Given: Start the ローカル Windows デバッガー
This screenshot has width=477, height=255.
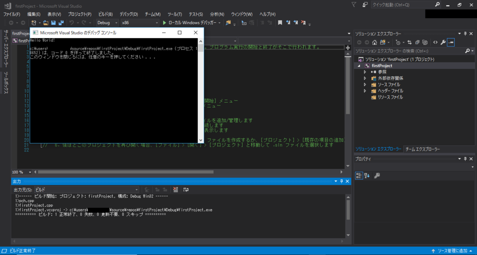Looking at the screenshot, I should pos(189,23).
